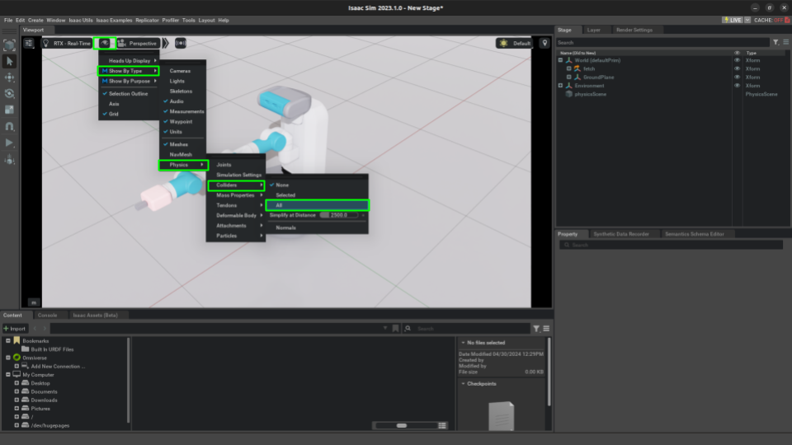Open the Isaac Assets (Beta) tab
792x445 pixels.
[x=95, y=316]
